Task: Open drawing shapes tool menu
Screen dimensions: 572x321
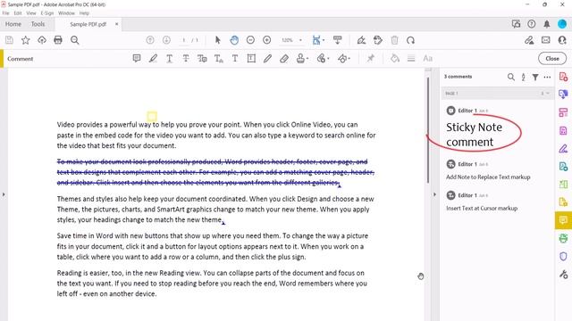Action: (x=343, y=58)
